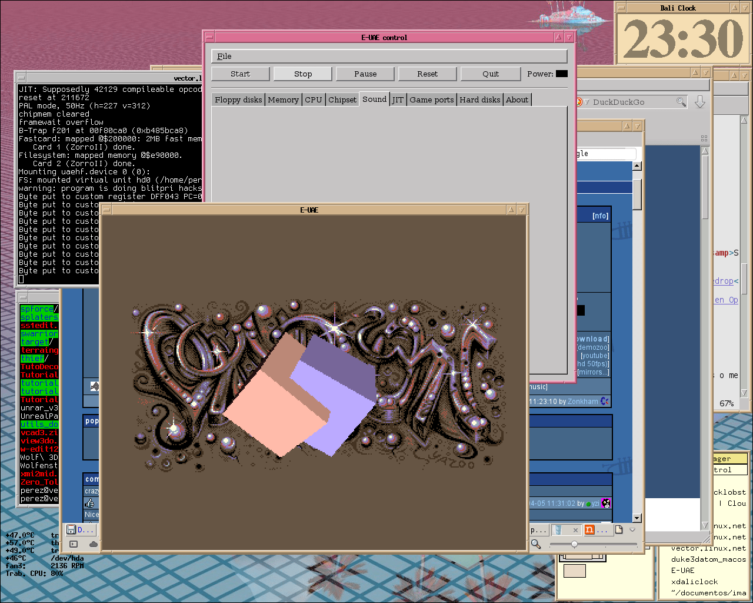The height and width of the screenshot is (603, 753).
Task: Switch to the Hard disks tab
Action: pos(480,100)
